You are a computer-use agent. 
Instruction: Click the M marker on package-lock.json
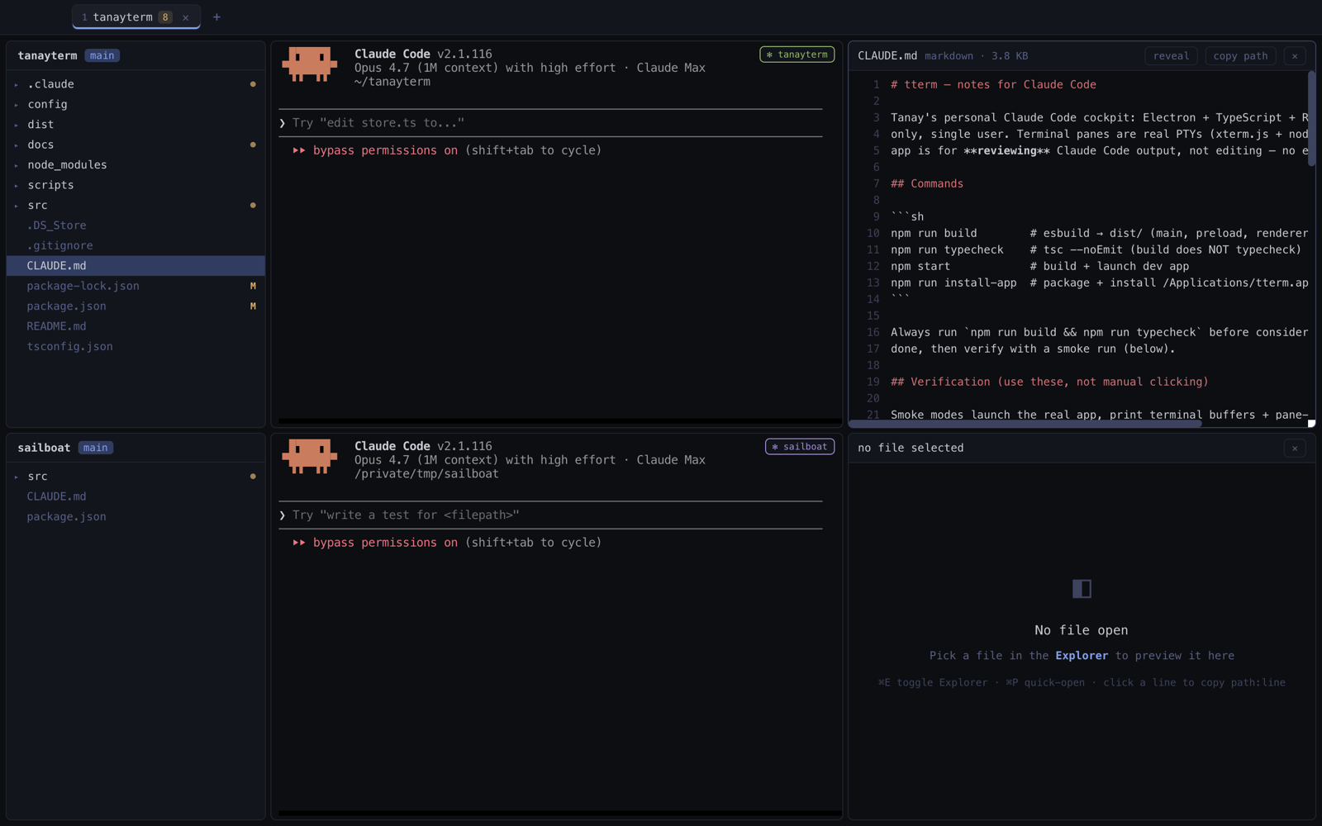point(253,286)
